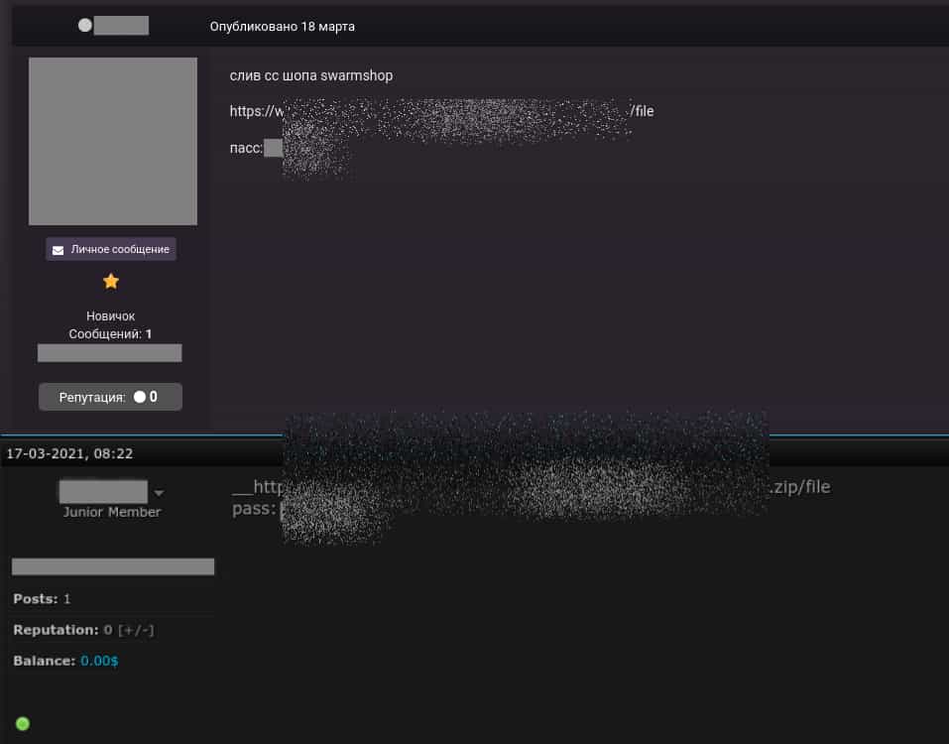Click the pass: label in lower post
The height and width of the screenshot is (744, 949).
(254, 509)
